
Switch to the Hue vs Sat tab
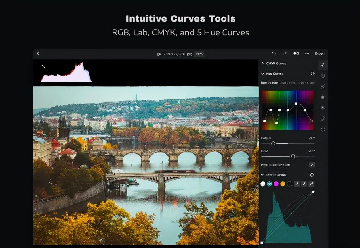[287, 83]
